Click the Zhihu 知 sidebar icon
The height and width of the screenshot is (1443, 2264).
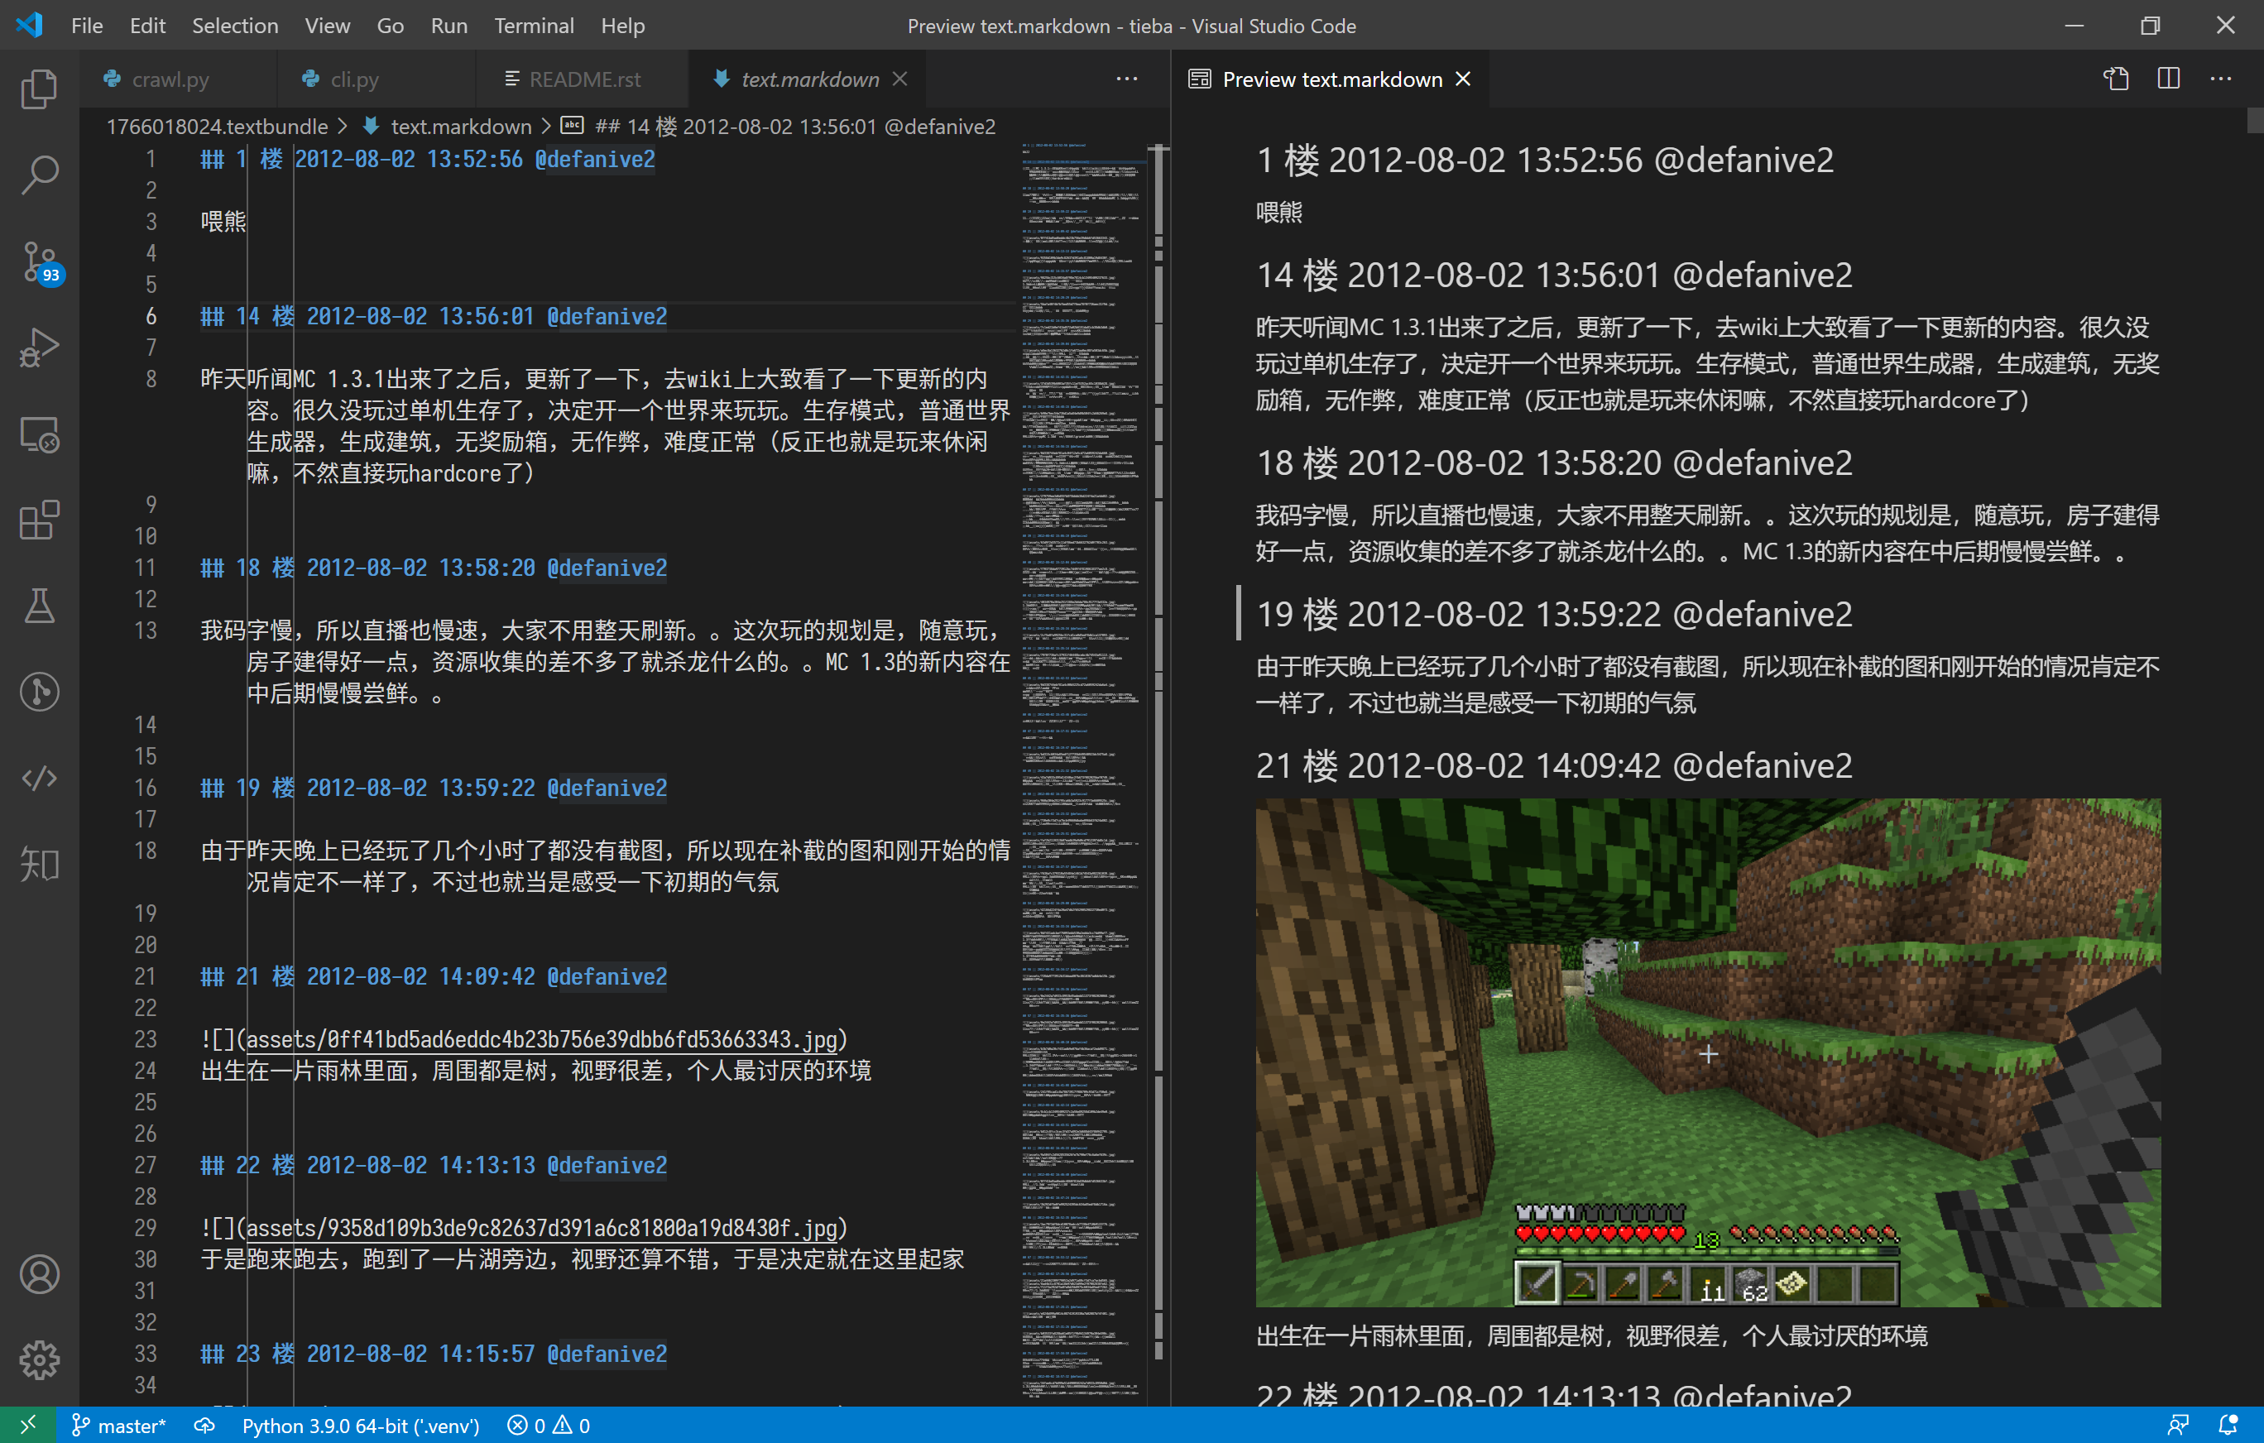pos(39,864)
